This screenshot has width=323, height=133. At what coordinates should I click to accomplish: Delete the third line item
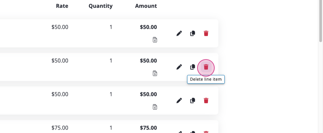click(206, 100)
